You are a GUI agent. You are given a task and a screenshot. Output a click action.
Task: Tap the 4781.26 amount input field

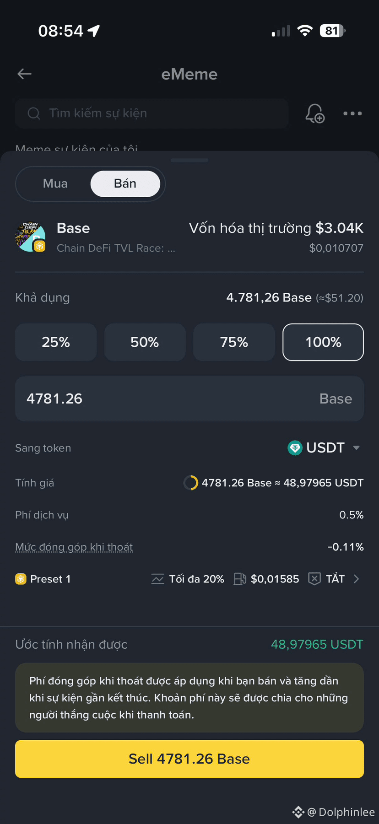pyautogui.click(x=189, y=399)
